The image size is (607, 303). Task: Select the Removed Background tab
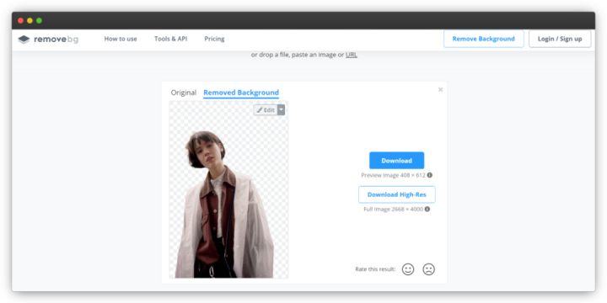pyautogui.click(x=241, y=93)
